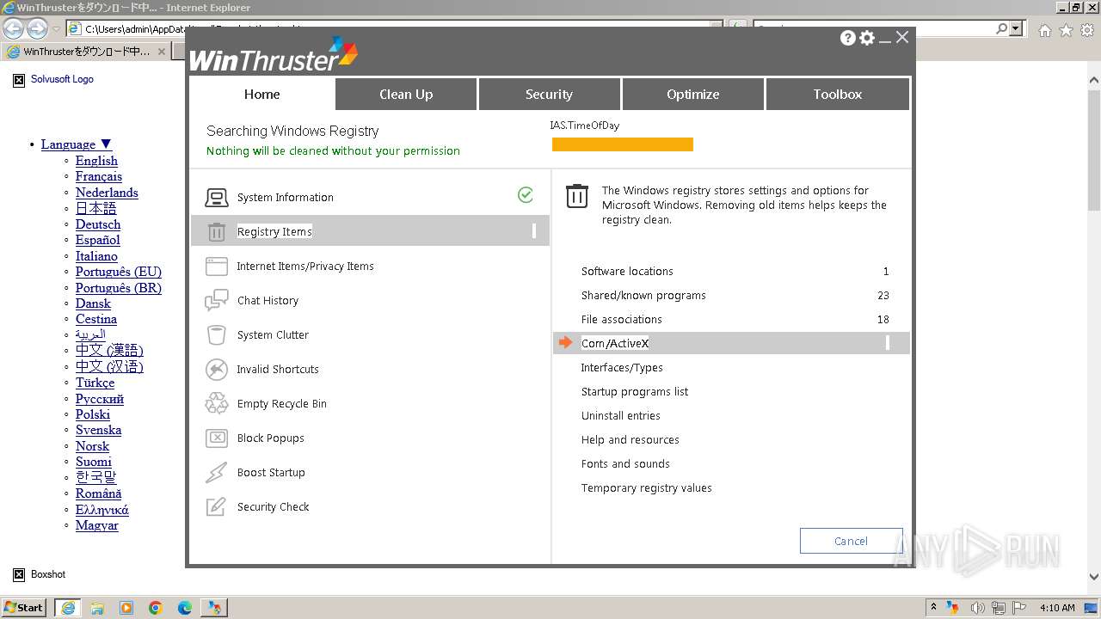Expand the Language menu link
The image size is (1101, 619).
click(77, 144)
